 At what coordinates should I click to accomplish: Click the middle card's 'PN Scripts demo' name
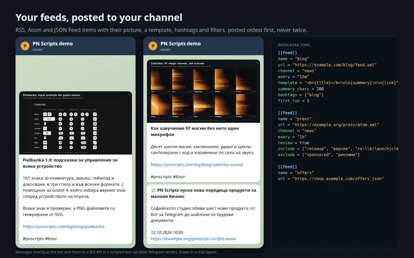click(x=181, y=44)
